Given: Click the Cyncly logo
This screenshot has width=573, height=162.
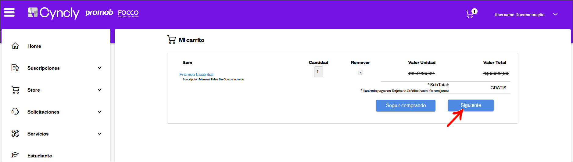Looking at the screenshot, I should pyautogui.click(x=53, y=13).
